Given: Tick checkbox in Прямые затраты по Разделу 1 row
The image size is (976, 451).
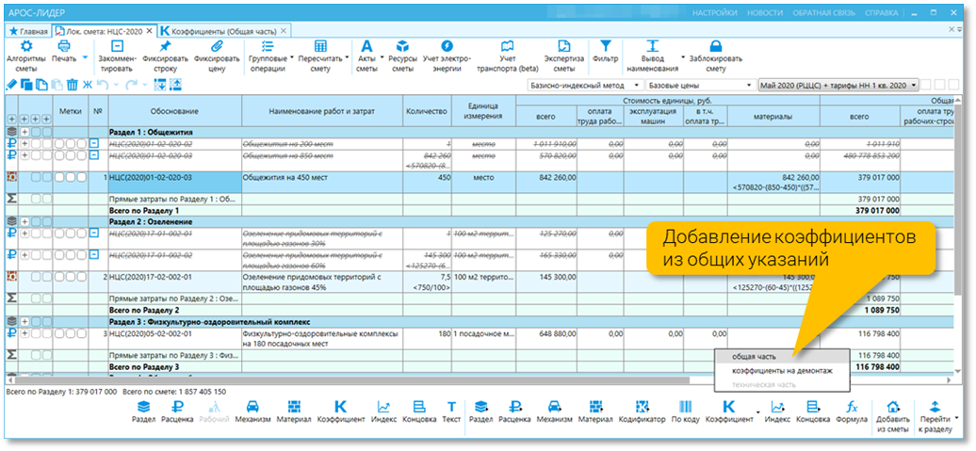Looking at the screenshot, I should [36, 199].
